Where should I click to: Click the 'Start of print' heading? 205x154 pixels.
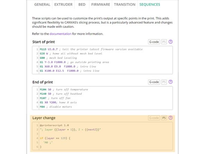pos(44,42)
